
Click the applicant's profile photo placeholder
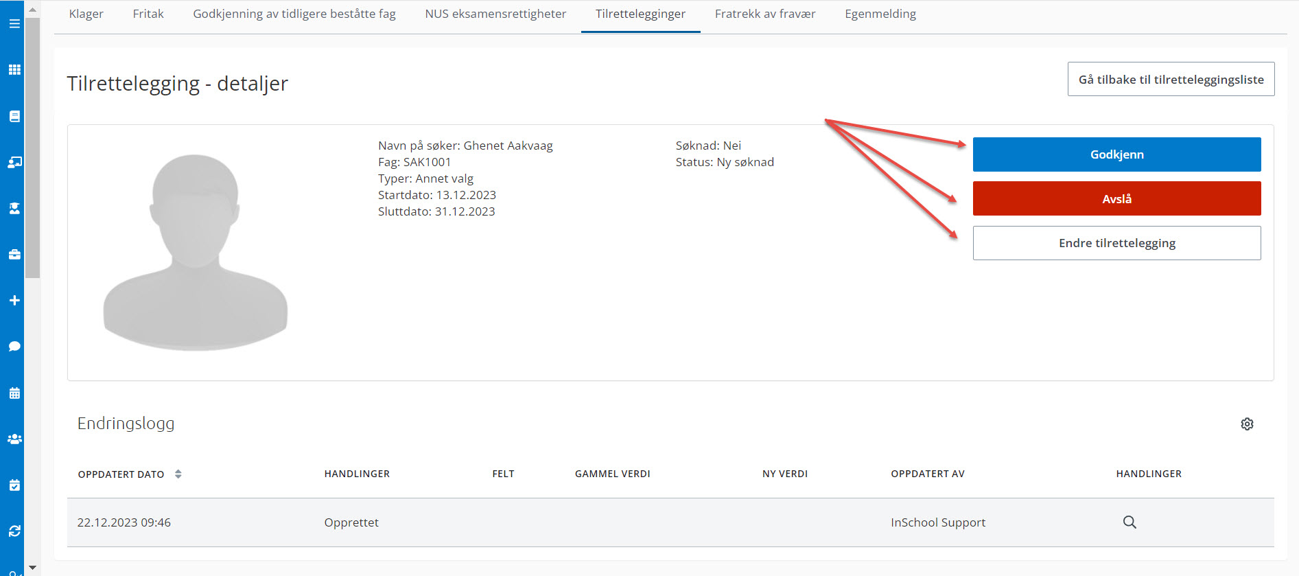click(x=195, y=252)
